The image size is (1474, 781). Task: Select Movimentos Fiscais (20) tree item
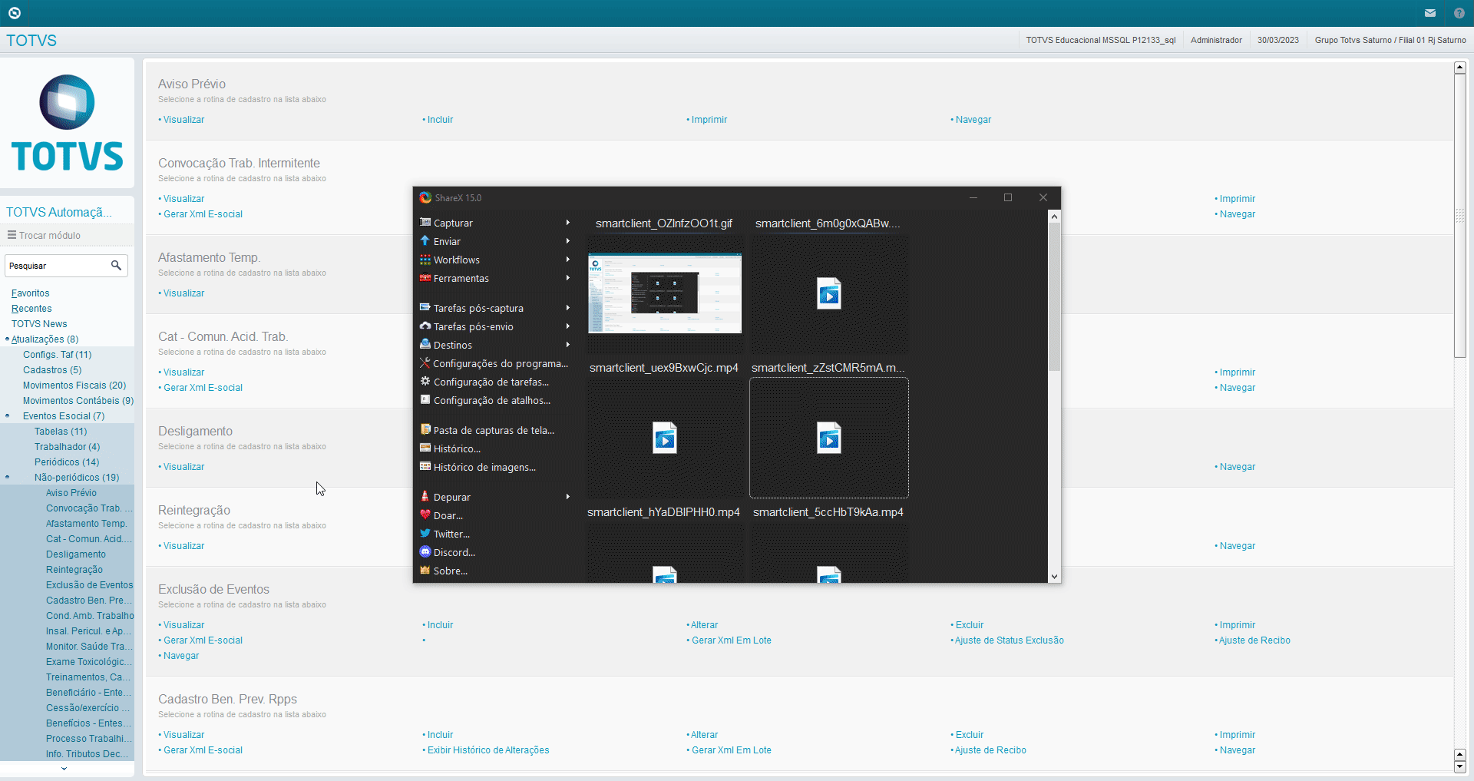(74, 386)
